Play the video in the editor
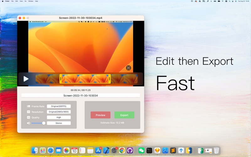Viewport: 251px width, 157px height. click(26, 79)
